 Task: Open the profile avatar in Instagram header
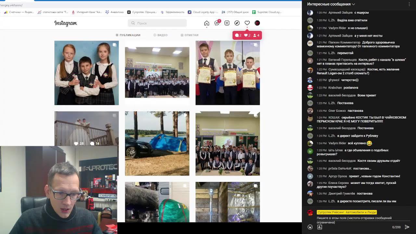tap(257, 23)
